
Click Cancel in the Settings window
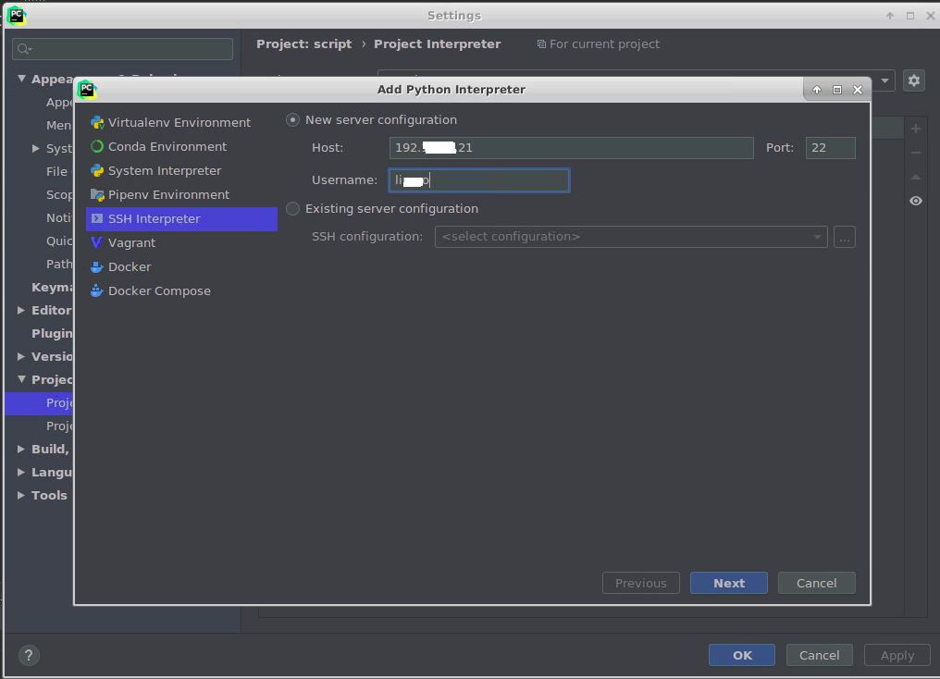click(x=819, y=655)
